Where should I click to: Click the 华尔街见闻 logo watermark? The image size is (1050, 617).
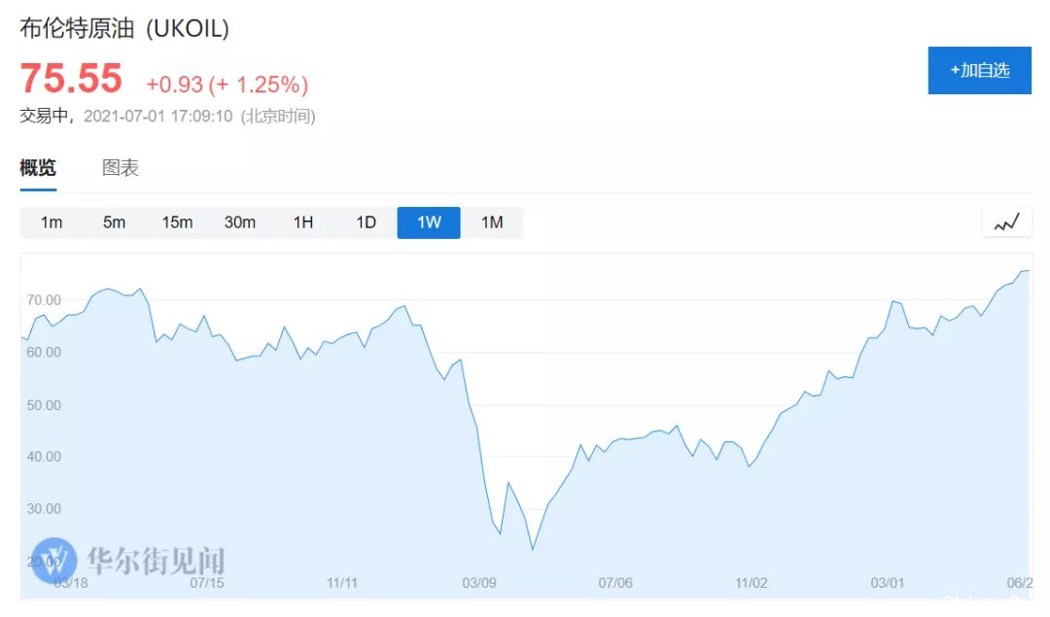pos(128,561)
